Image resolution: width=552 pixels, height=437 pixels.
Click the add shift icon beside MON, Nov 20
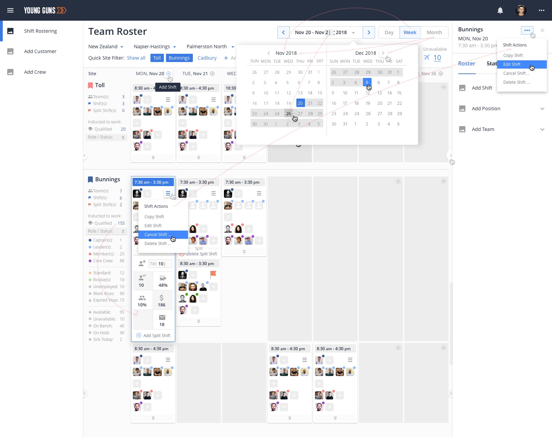[x=168, y=73]
